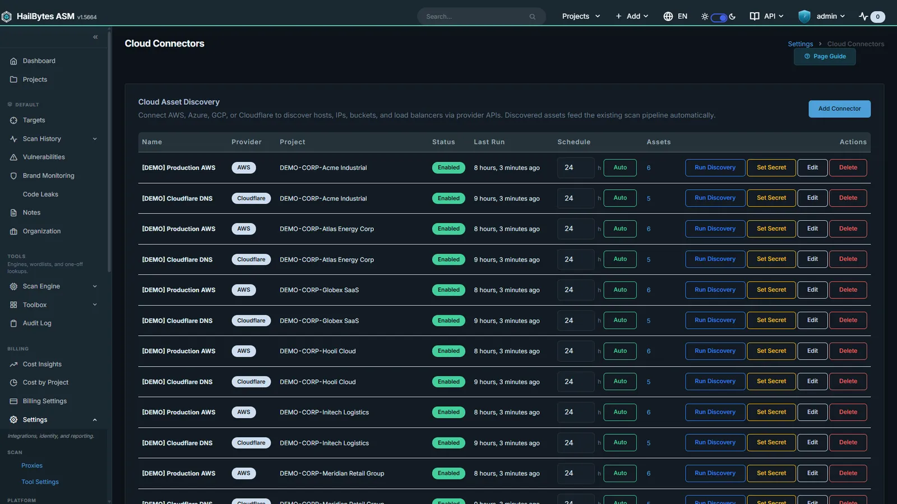Open the API dropdown menu
897x504 pixels.
[x=767, y=16]
